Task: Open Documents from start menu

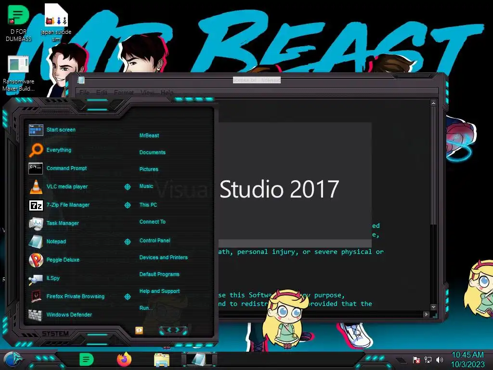Action: point(152,152)
